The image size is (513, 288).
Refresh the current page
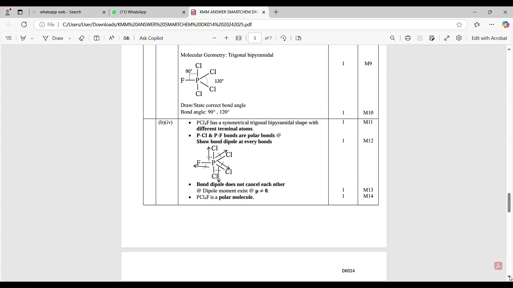click(x=24, y=24)
